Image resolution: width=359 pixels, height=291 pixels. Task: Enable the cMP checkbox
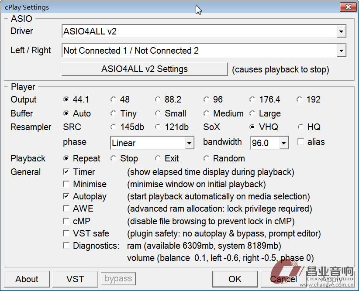[66, 221]
